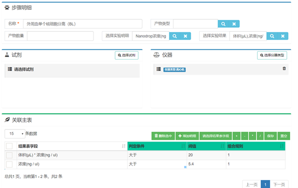Go to 上一页 previous page
Image resolution: width=298 pixels, height=188 pixels.
click(251, 184)
